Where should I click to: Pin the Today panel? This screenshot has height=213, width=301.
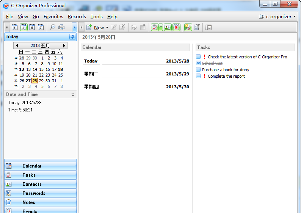[x=72, y=37]
